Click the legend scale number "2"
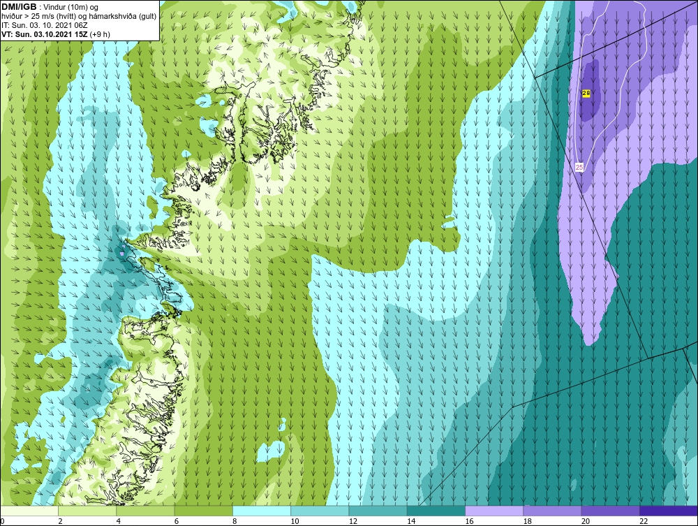 click(x=60, y=522)
